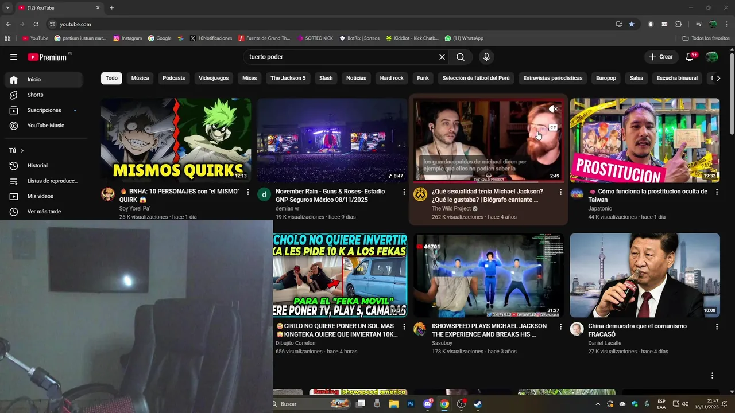Select the Salsa filter chip

point(636,78)
